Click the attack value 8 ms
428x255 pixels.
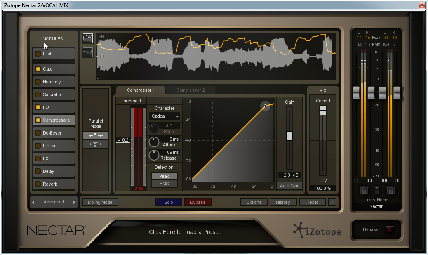(174, 139)
